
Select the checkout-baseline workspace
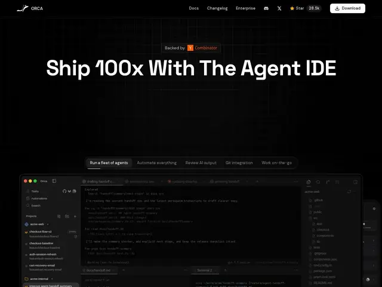click(51, 245)
